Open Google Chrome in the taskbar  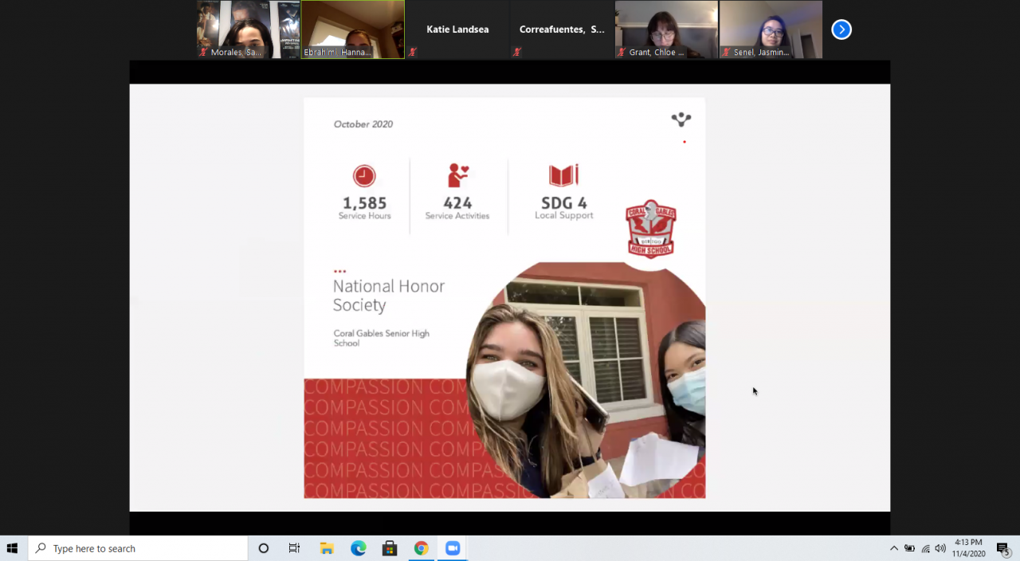(421, 548)
